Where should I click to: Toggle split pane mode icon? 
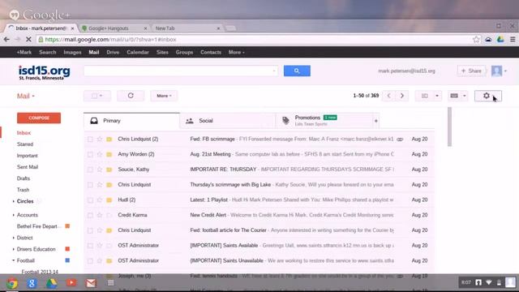tap(424, 96)
